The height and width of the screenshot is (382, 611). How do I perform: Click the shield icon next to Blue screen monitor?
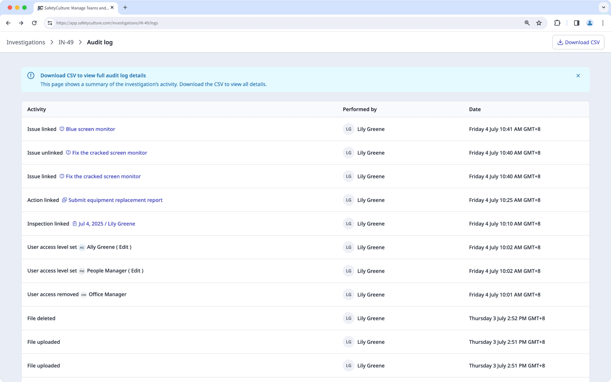coord(62,129)
